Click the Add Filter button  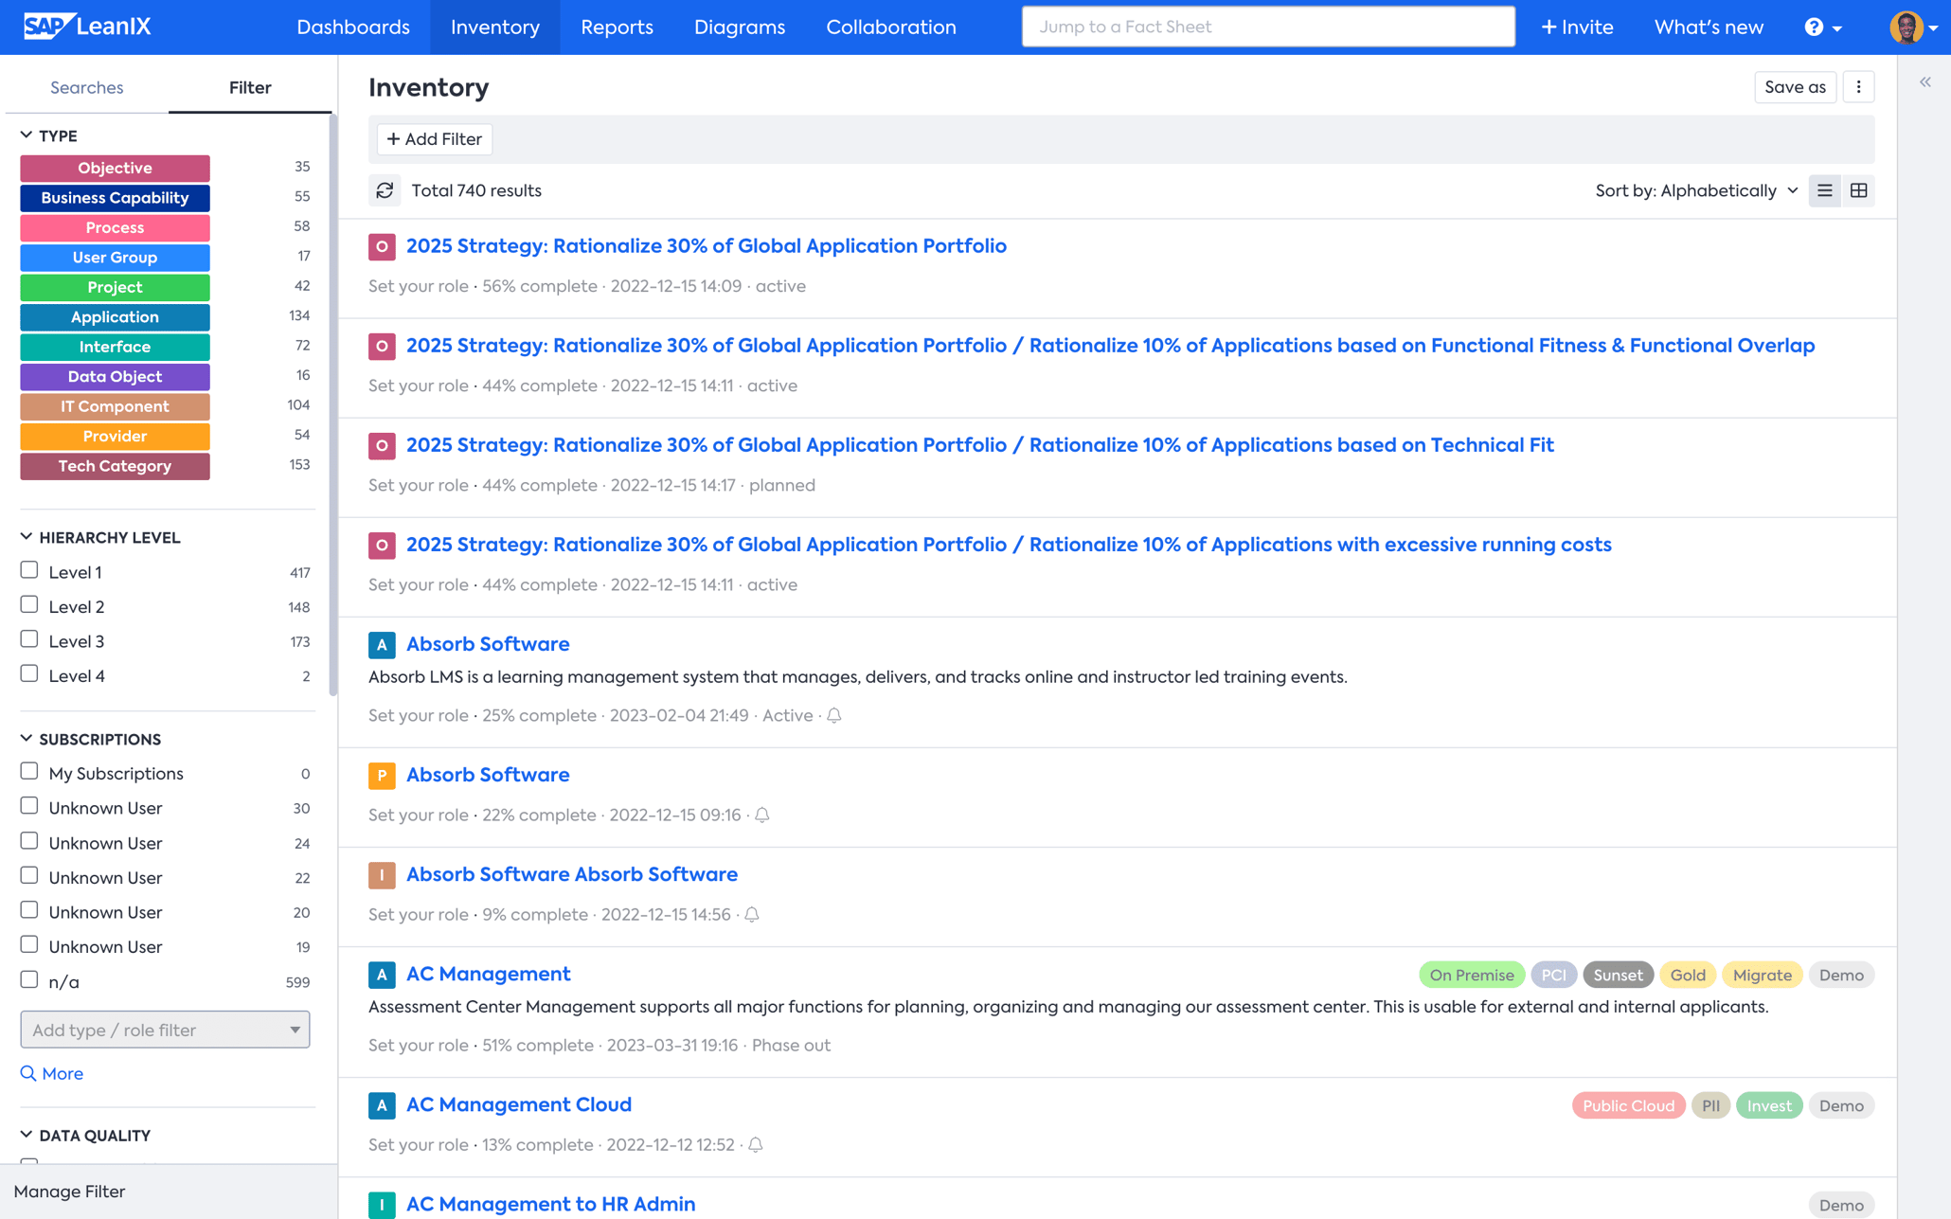tap(434, 139)
